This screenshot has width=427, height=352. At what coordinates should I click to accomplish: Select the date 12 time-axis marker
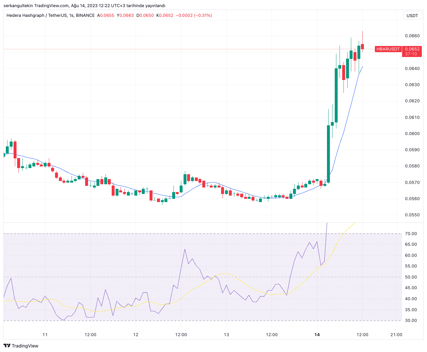click(136, 335)
